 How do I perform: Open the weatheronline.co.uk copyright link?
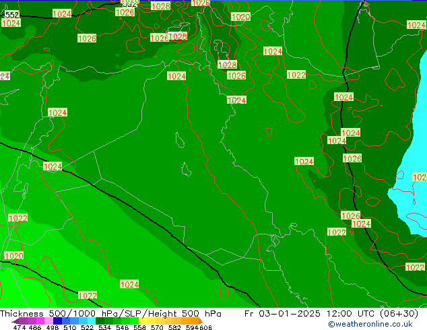click(x=370, y=324)
